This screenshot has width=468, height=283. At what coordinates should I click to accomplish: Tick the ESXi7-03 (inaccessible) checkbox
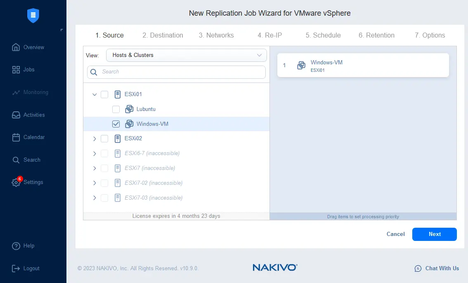(x=104, y=198)
